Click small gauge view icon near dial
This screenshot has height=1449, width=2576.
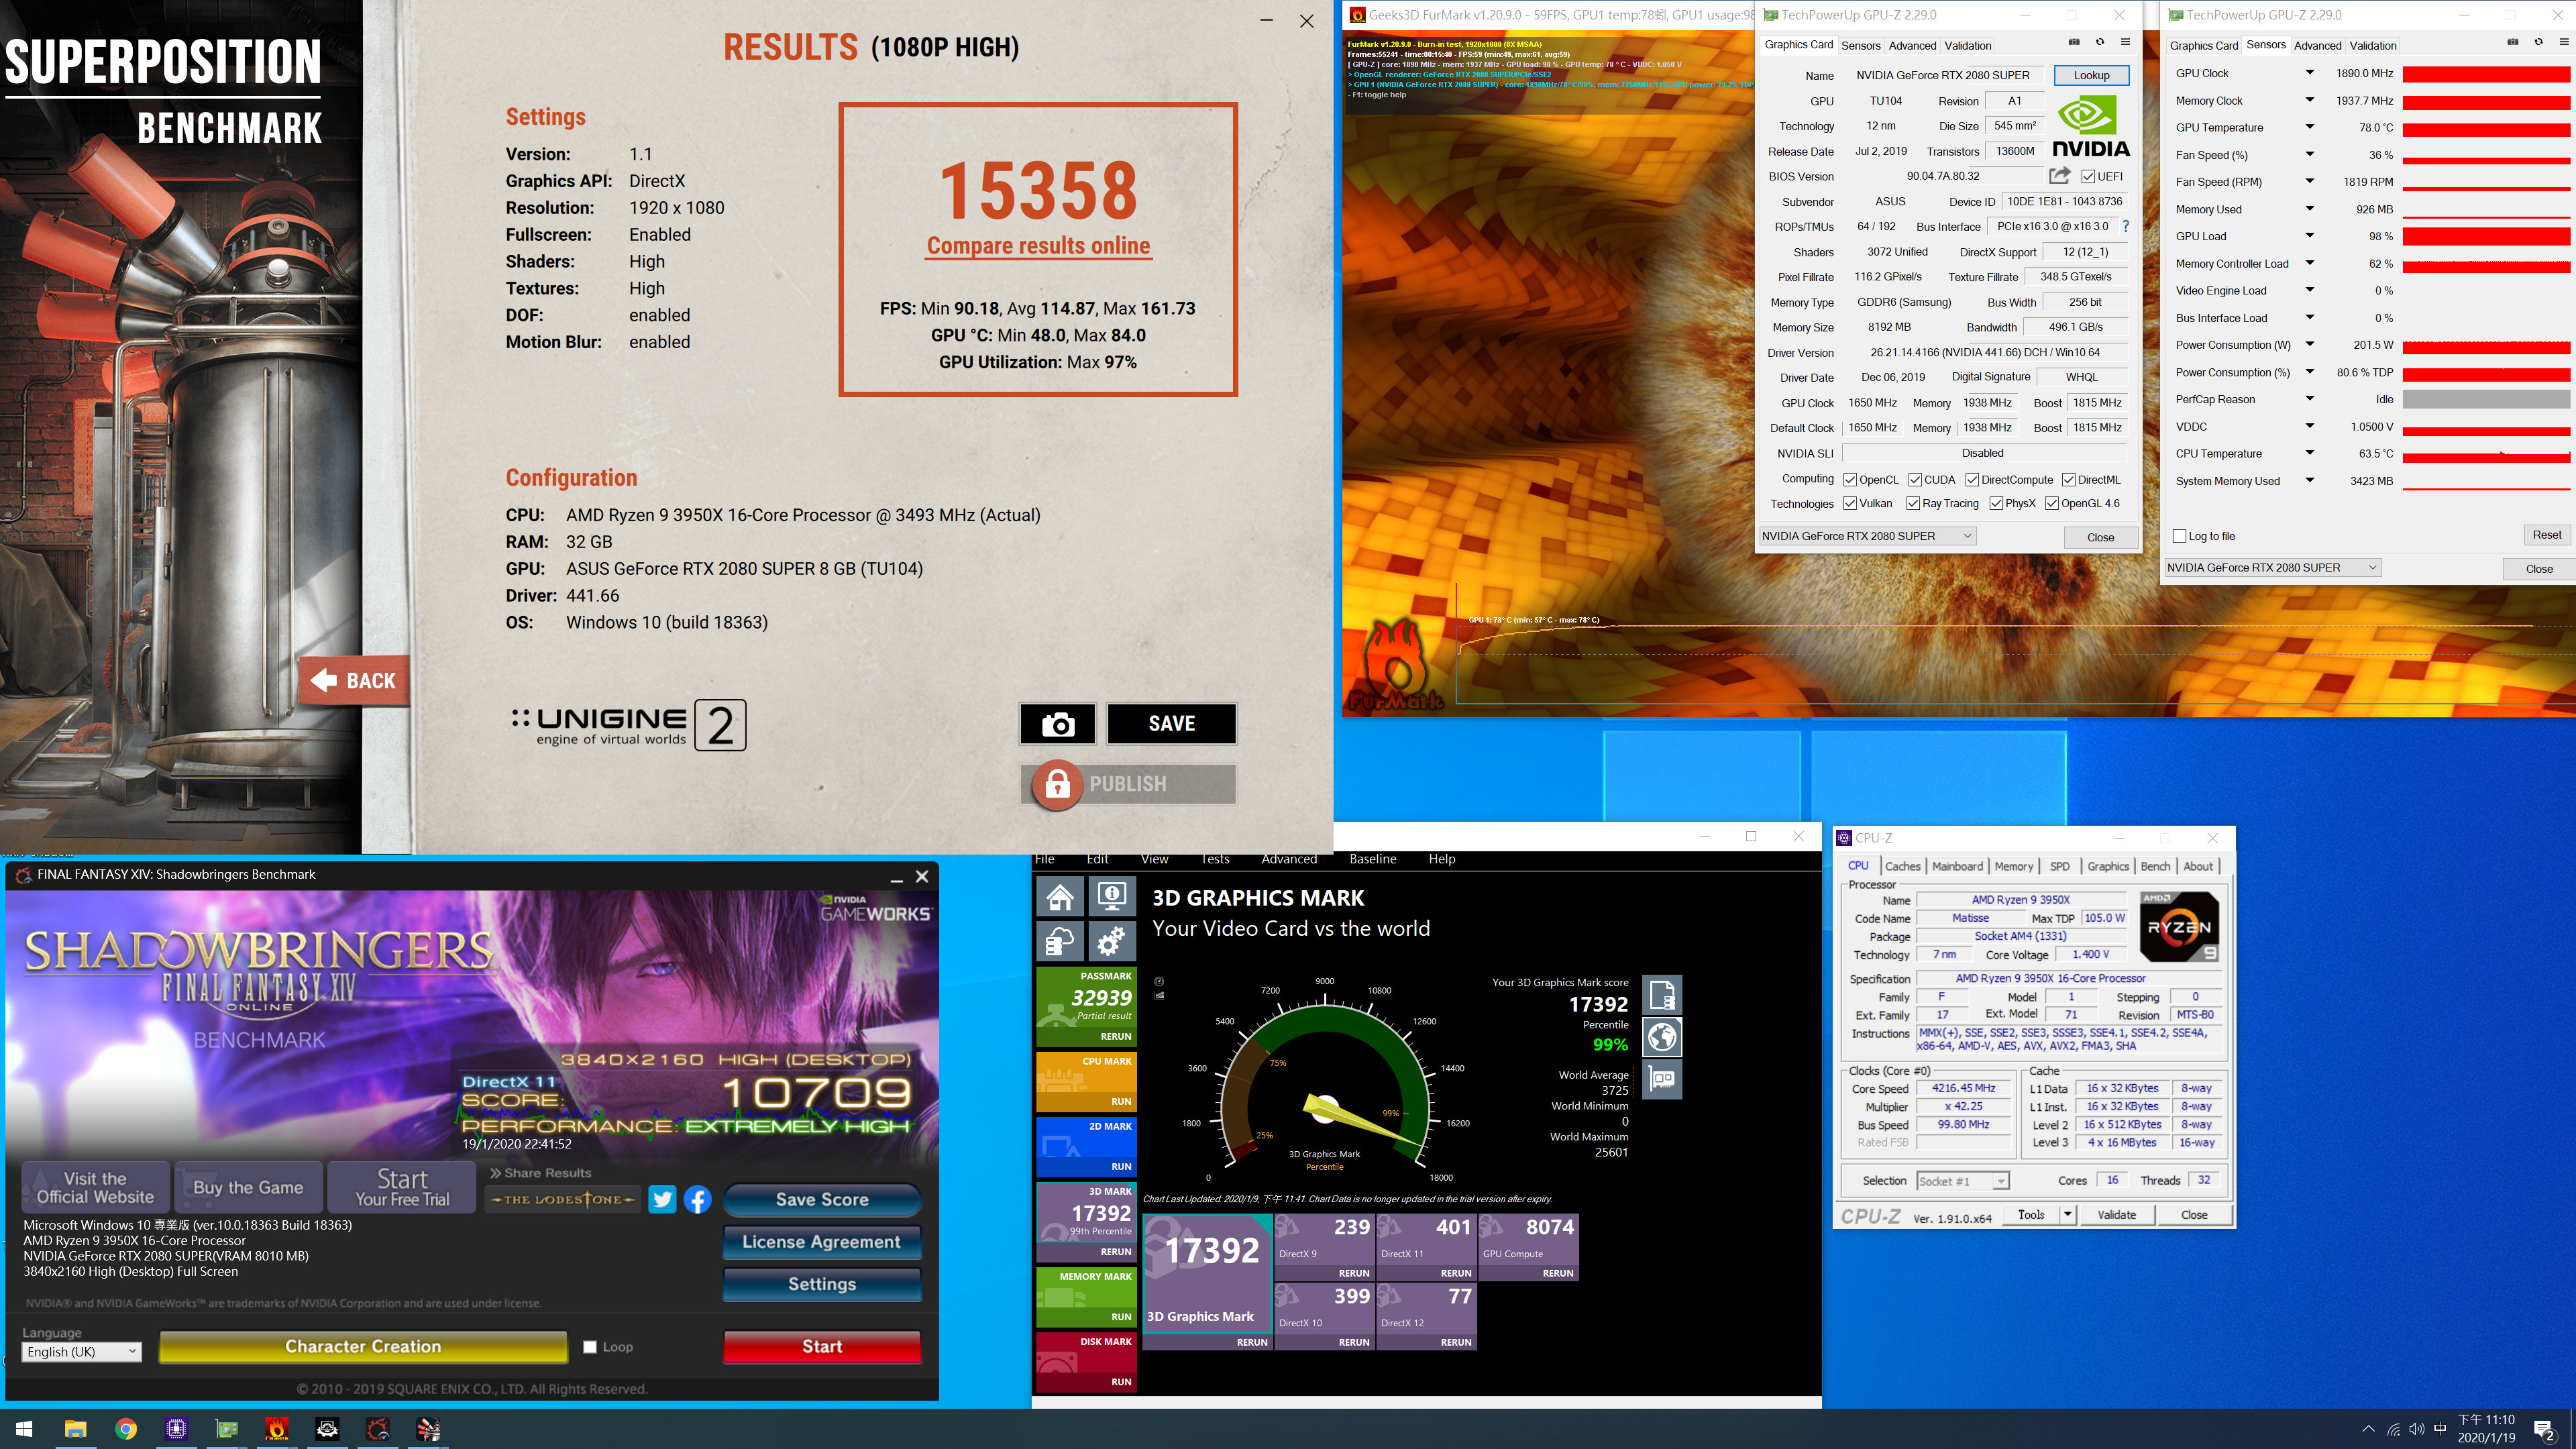pos(1159,981)
